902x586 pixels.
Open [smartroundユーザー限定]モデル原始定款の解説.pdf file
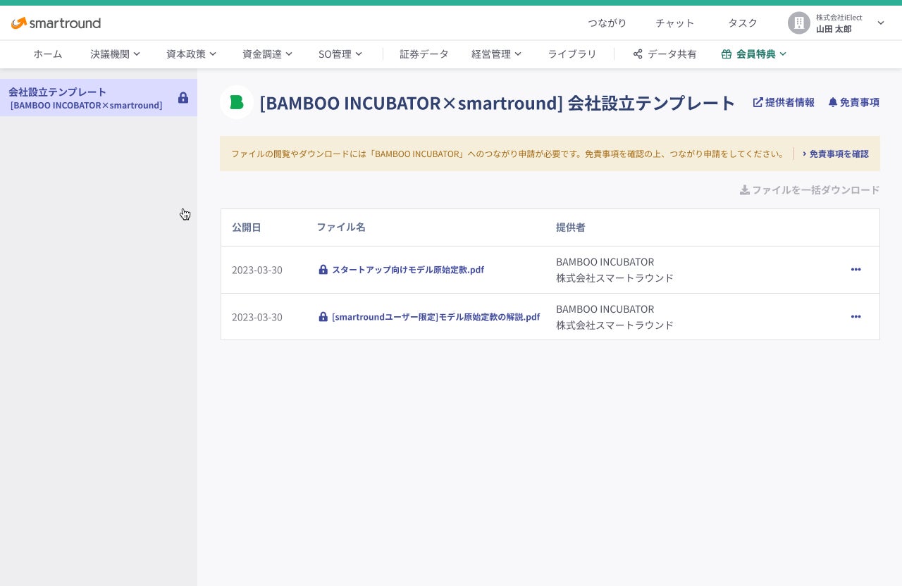click(x=435, y=317)
